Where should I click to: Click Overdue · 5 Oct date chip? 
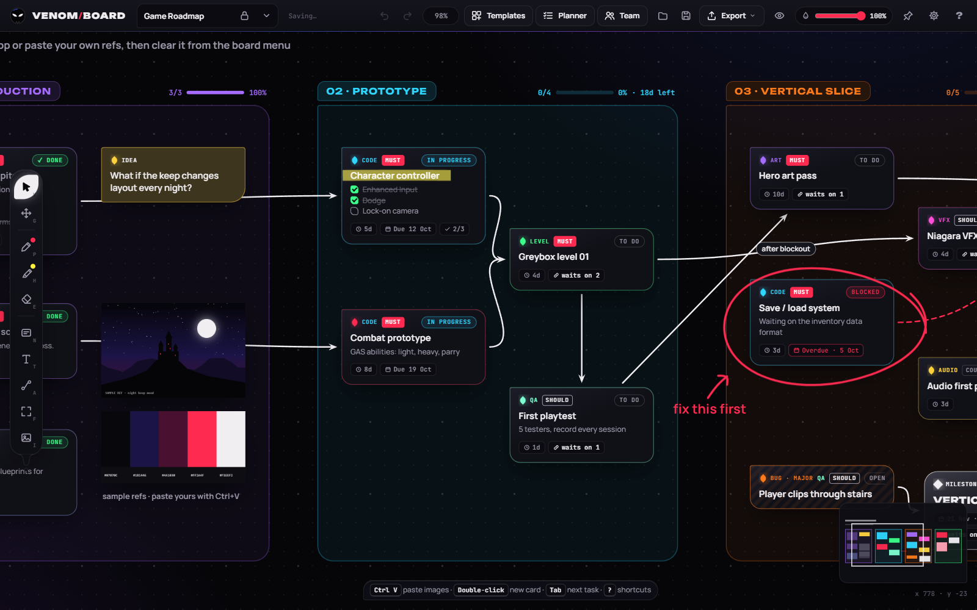[x=826, y=351]
